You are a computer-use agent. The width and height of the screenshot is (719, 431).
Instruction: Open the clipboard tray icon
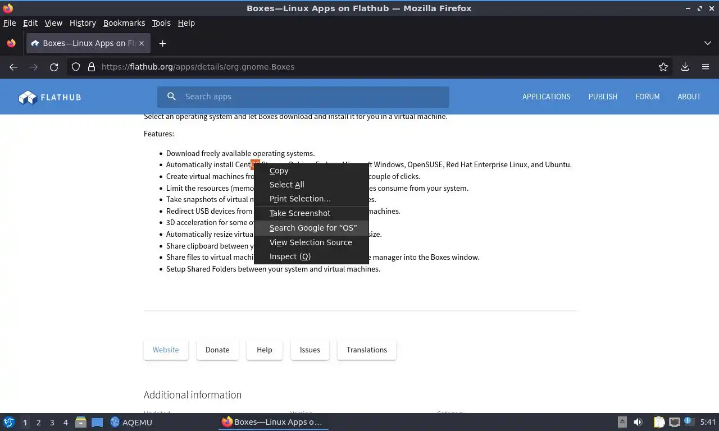pos(659,422)
